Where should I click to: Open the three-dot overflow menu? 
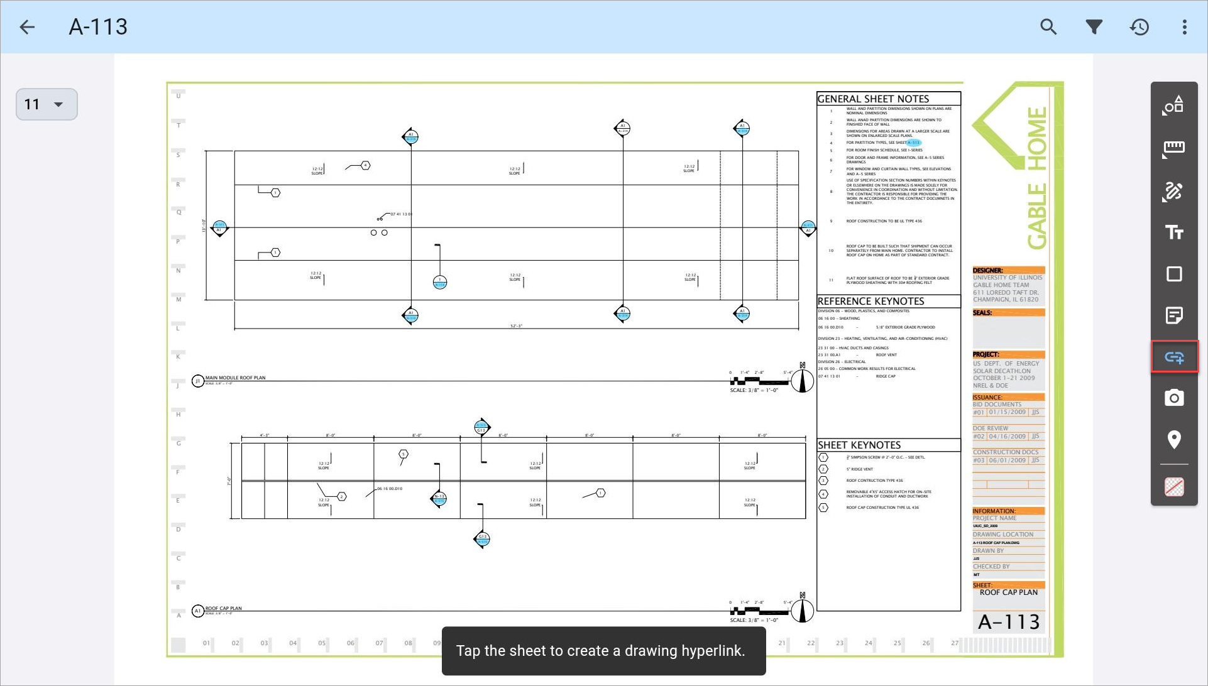[x=1184, y=27]
